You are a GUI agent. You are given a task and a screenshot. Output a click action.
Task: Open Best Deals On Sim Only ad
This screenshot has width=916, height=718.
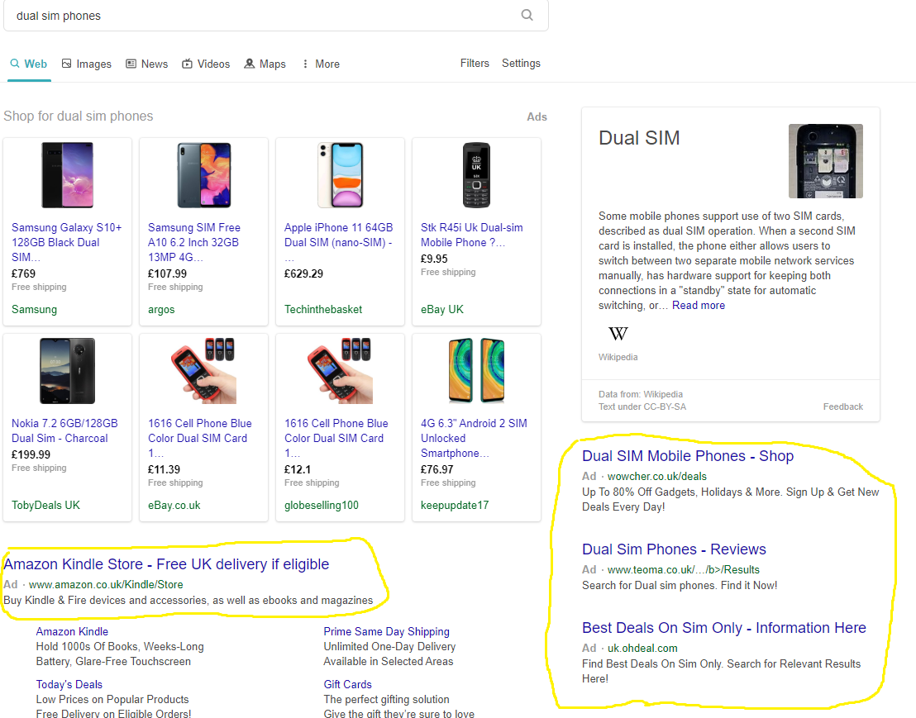click(x=724, y=627)
